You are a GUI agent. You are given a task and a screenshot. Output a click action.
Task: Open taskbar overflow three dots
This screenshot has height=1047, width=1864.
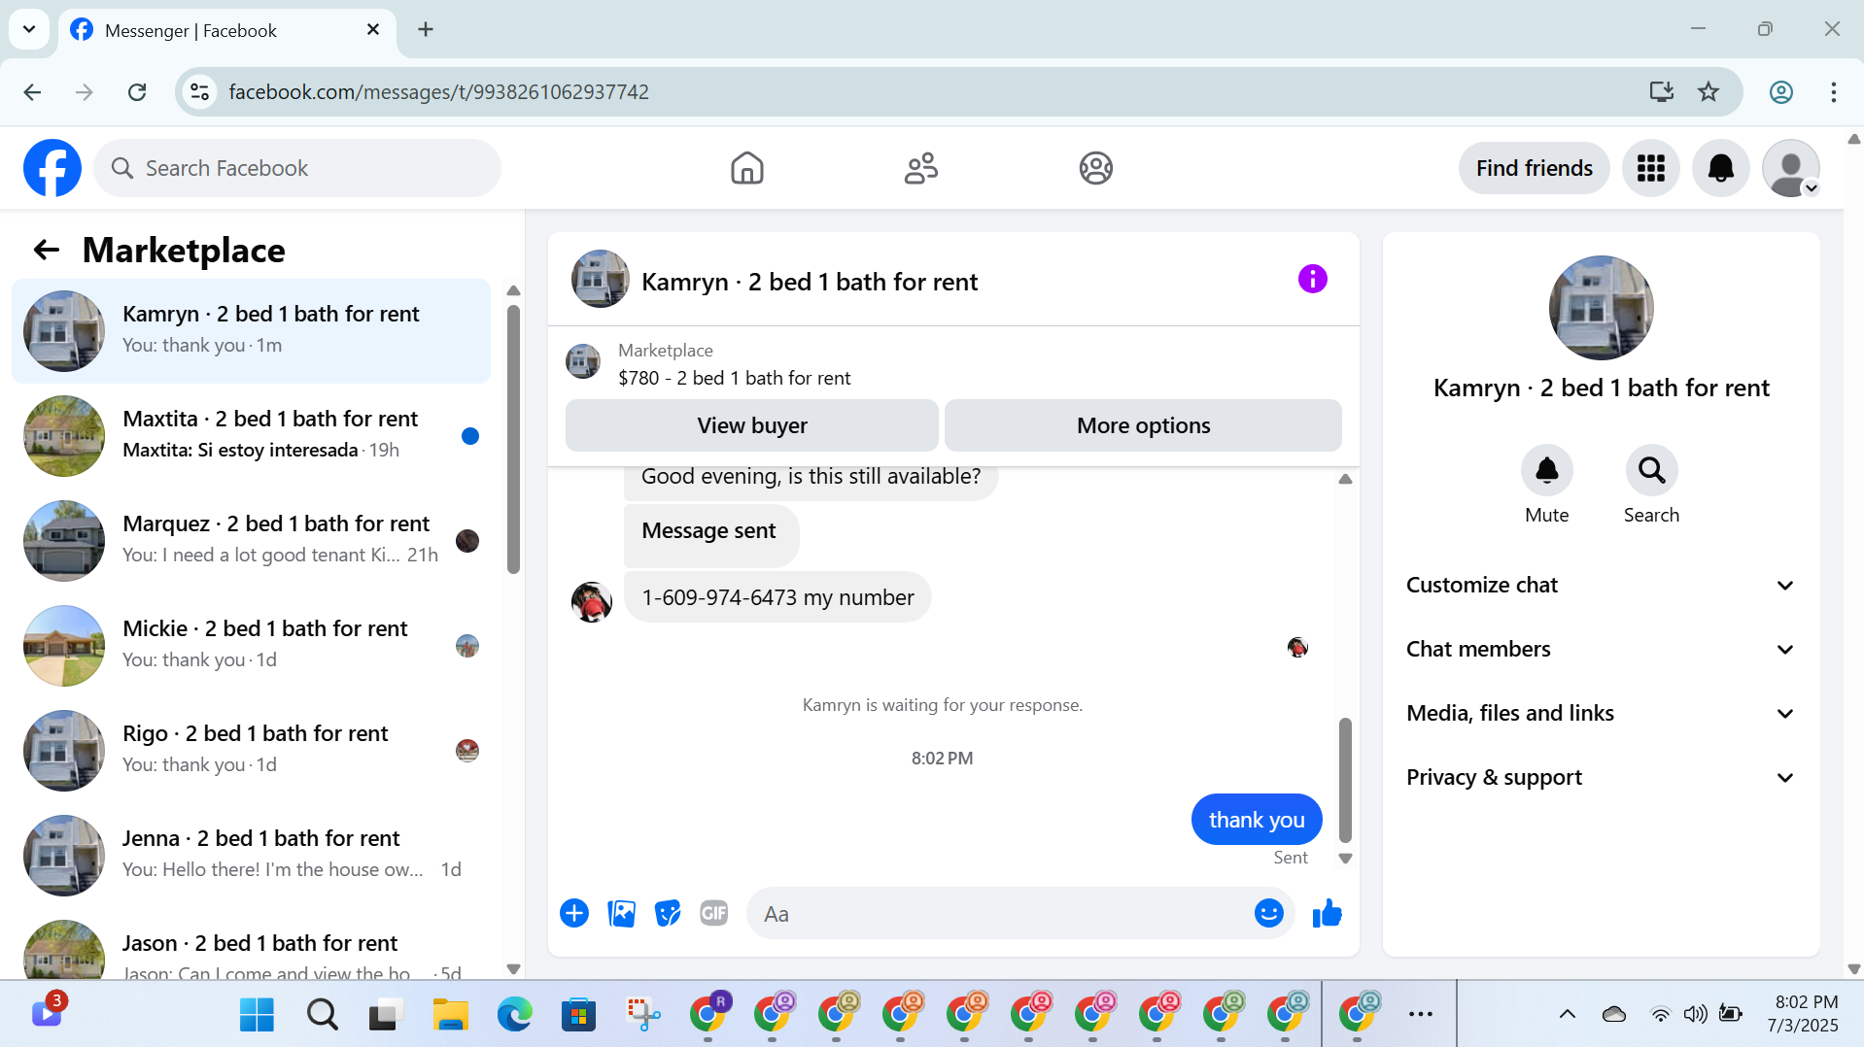tap(1420, 1014)
